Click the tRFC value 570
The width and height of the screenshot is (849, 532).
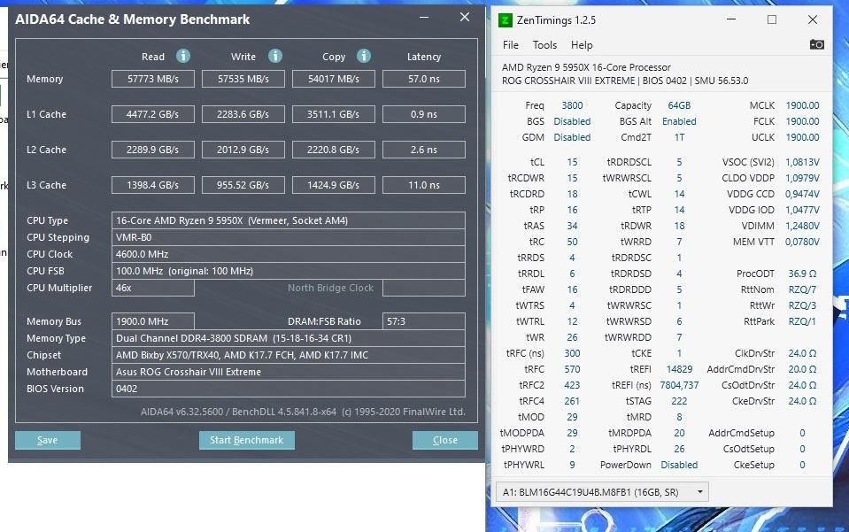pos(572,369)
